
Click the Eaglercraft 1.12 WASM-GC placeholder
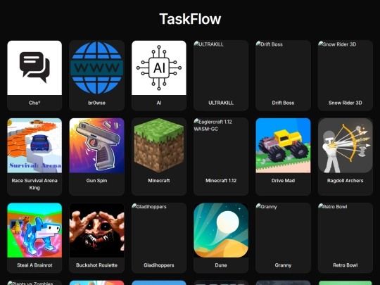221,146
